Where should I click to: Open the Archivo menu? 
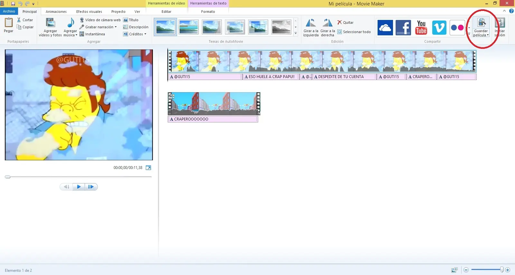tap(9, 11)
